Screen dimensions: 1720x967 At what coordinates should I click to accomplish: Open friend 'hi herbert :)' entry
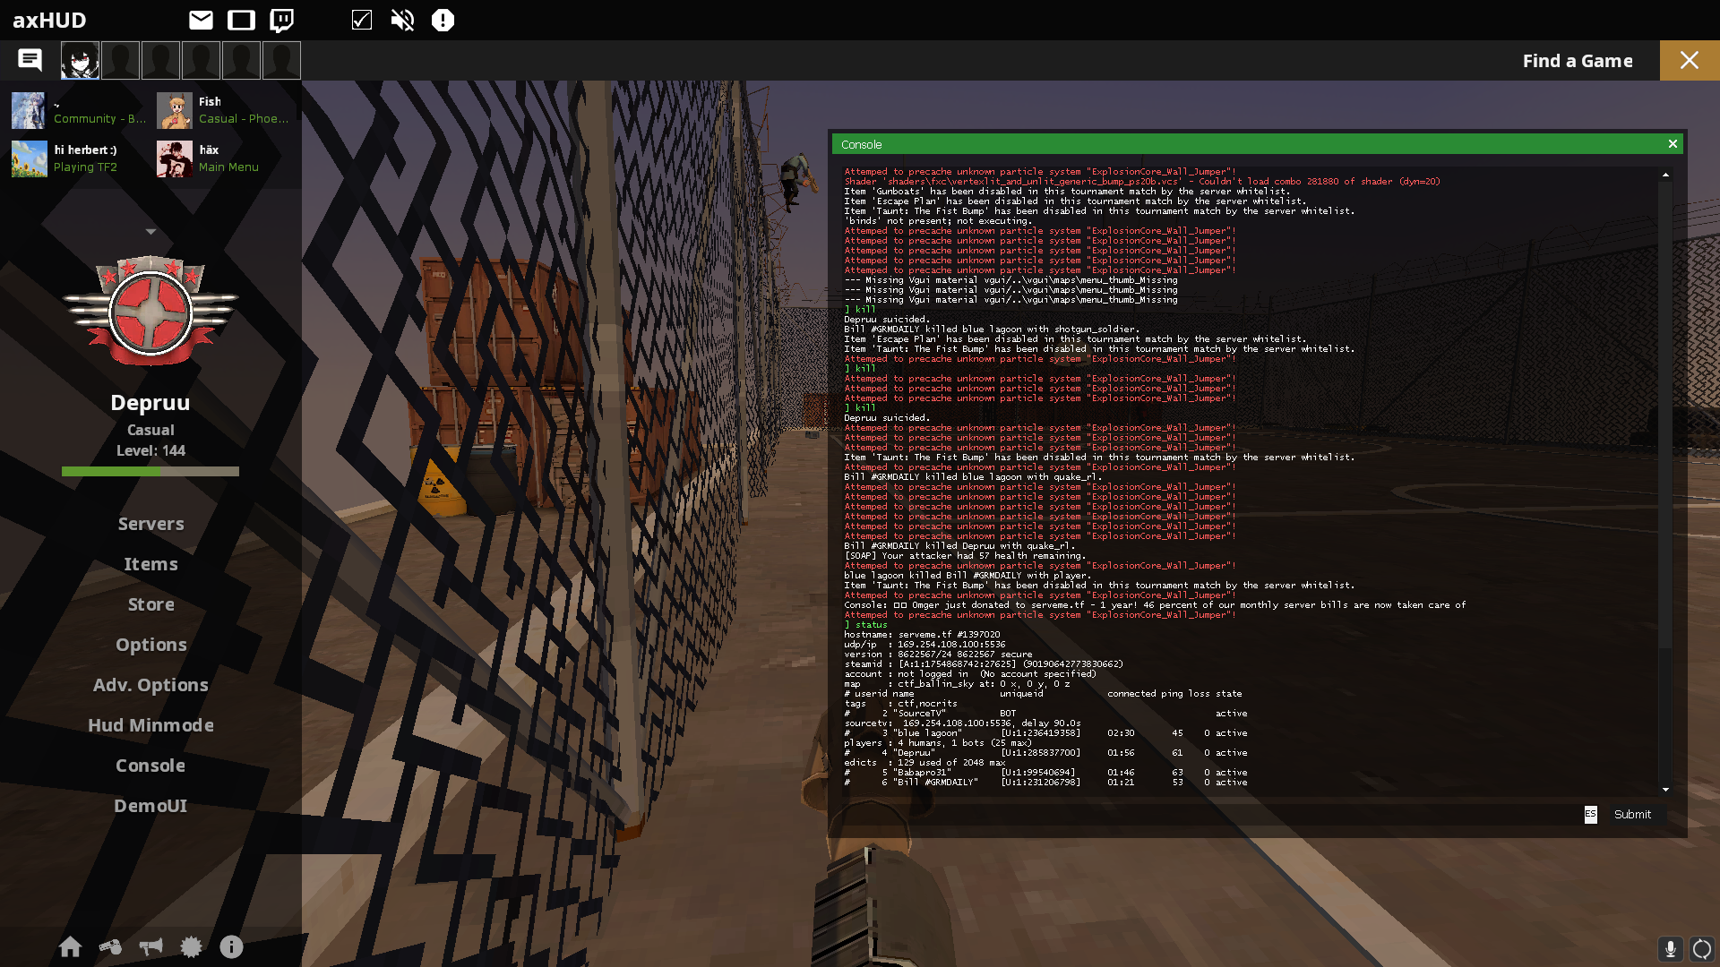[79, 158]
